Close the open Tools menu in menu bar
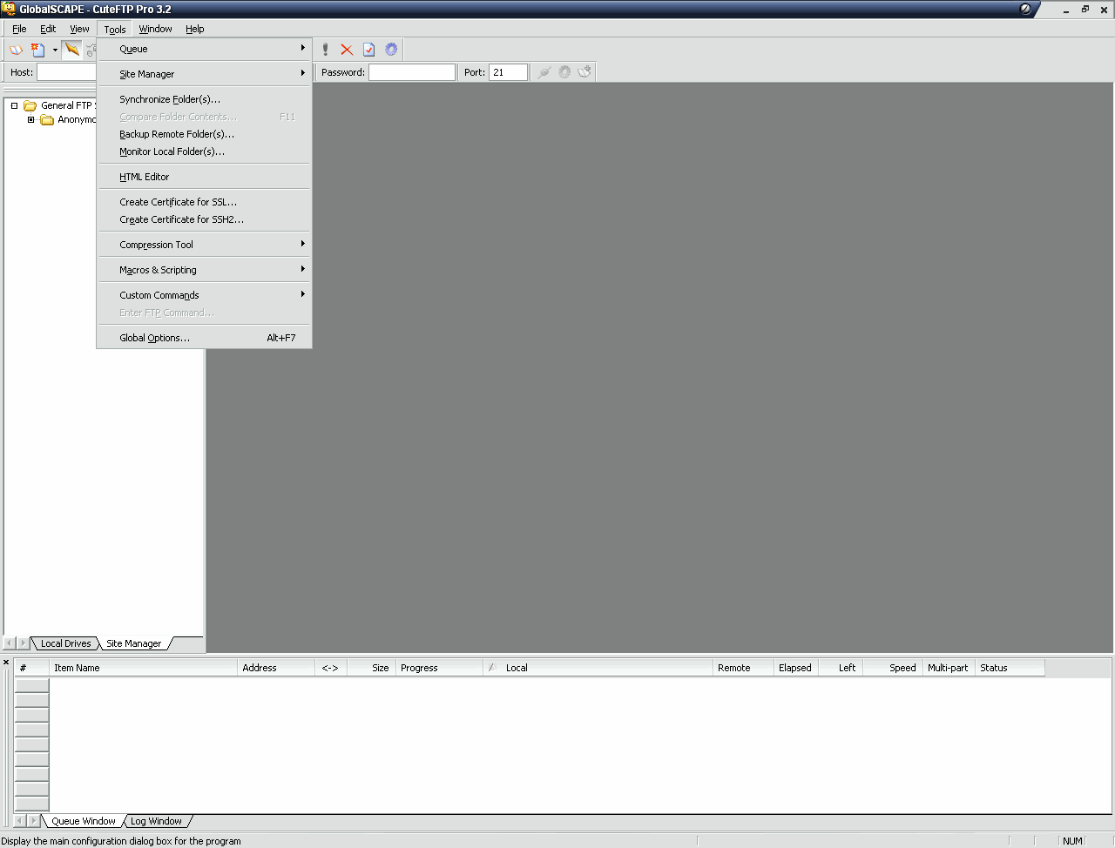This screenshot has width=1115, height=848. (115, 29)
